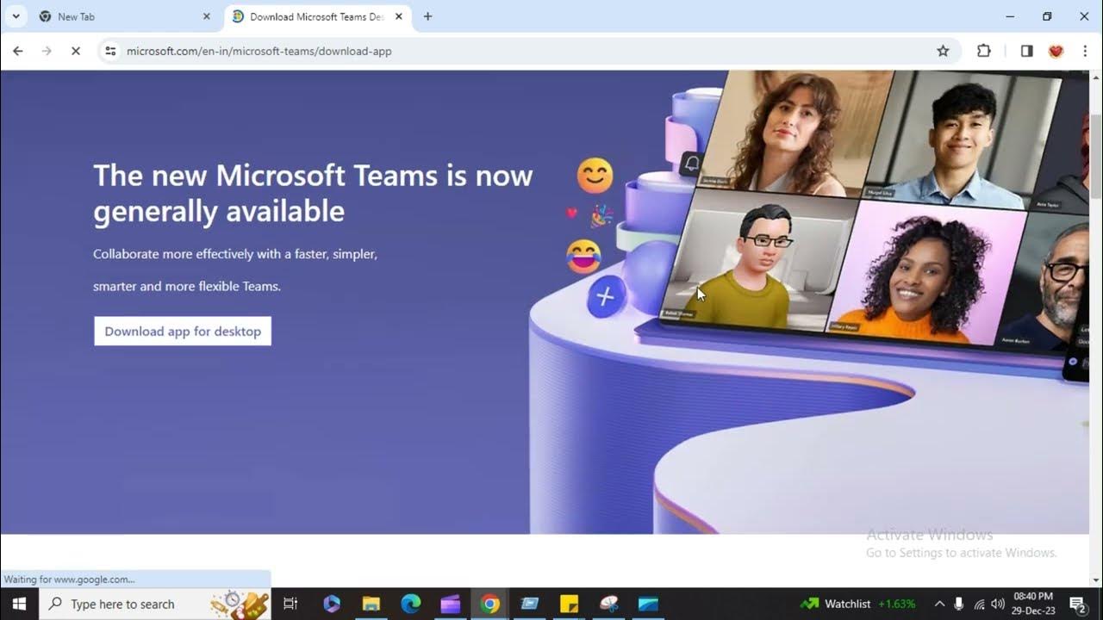
Task: Open a new browser tab
Action: 427,16
